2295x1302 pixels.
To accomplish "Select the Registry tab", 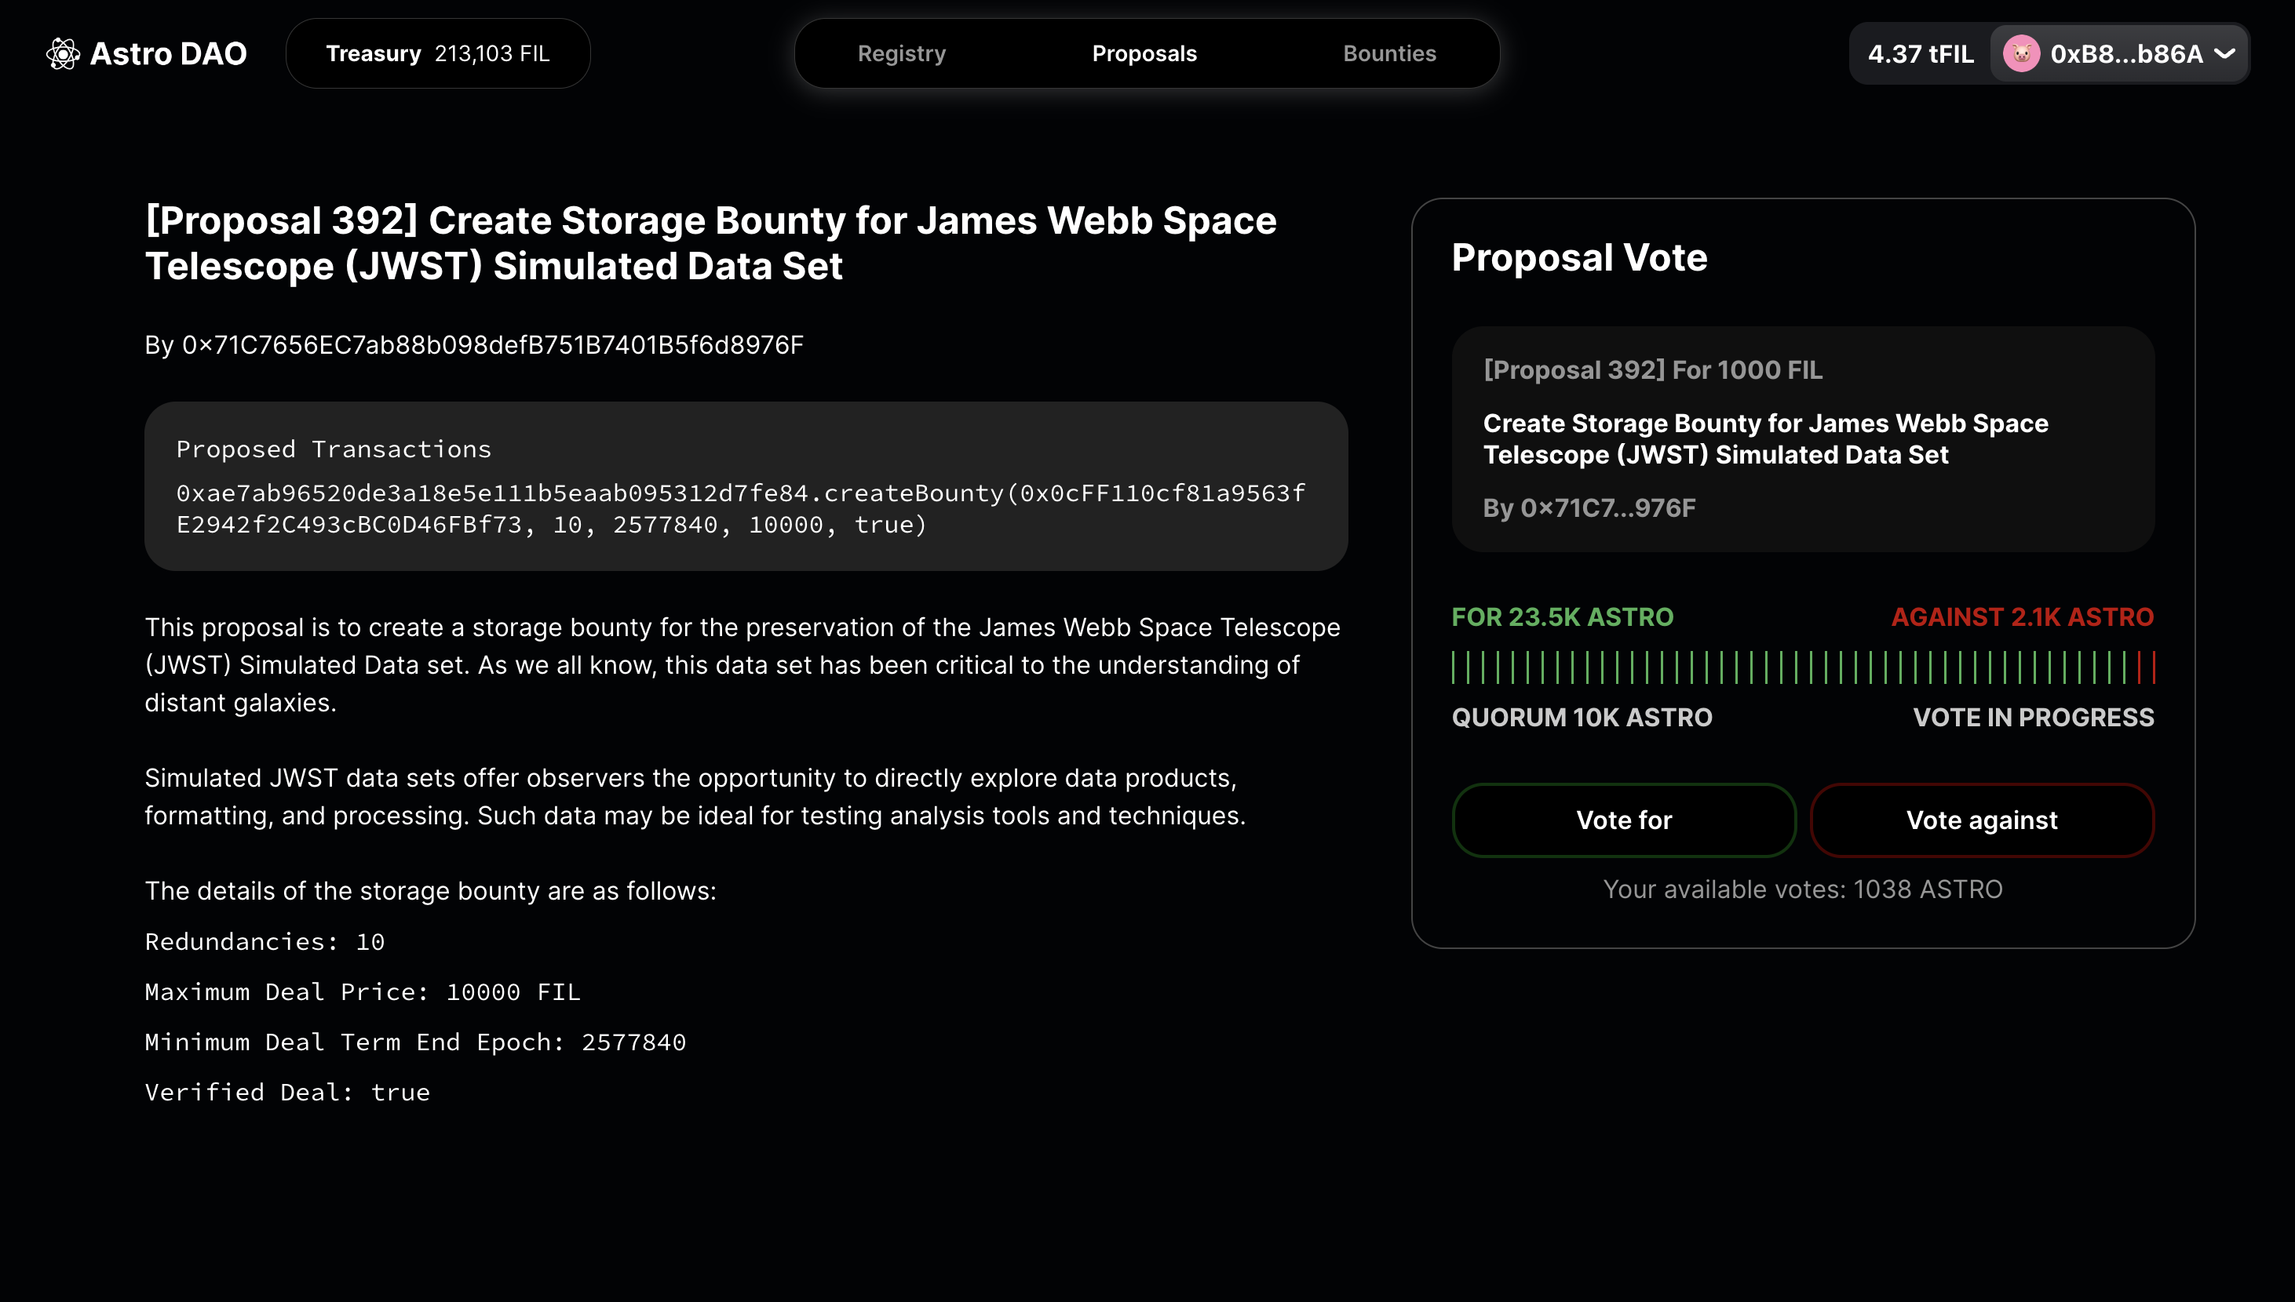I will [x=900, y=52].
